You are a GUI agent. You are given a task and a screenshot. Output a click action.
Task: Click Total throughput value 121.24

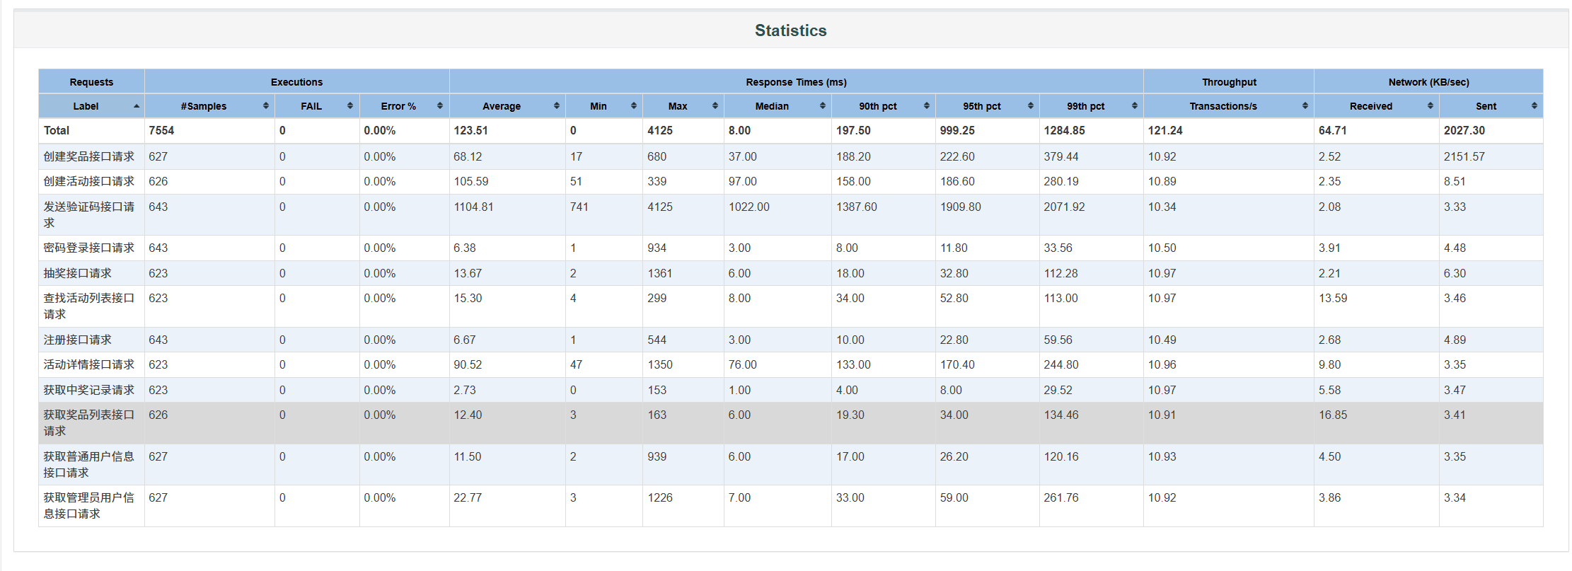click(x=1165, y=130)
